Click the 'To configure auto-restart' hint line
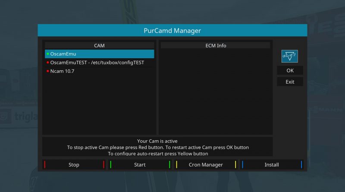 point(158,154)
